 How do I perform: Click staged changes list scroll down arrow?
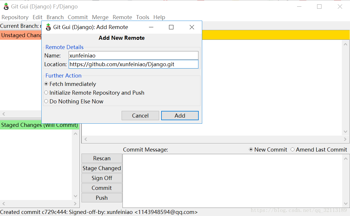(x=76, y=196)
